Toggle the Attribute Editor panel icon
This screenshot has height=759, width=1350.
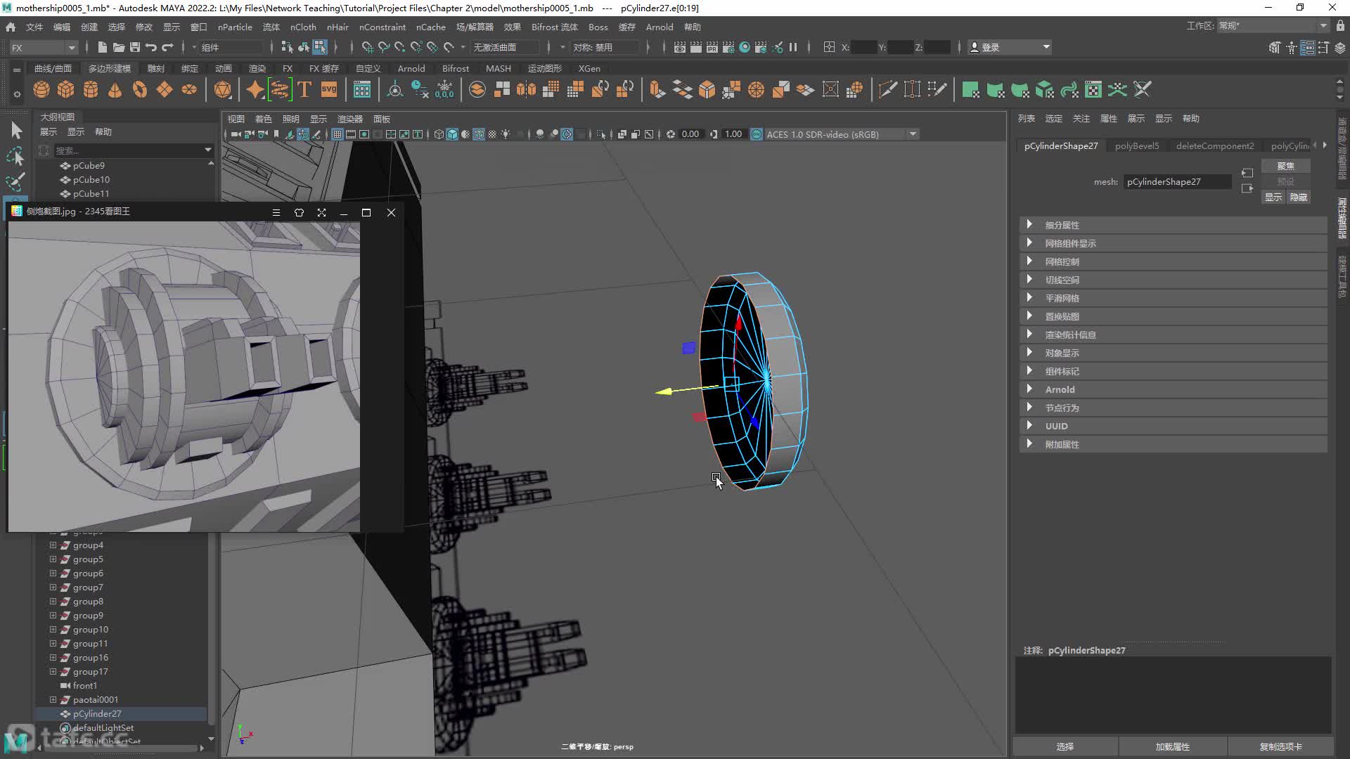(1307, 47)
